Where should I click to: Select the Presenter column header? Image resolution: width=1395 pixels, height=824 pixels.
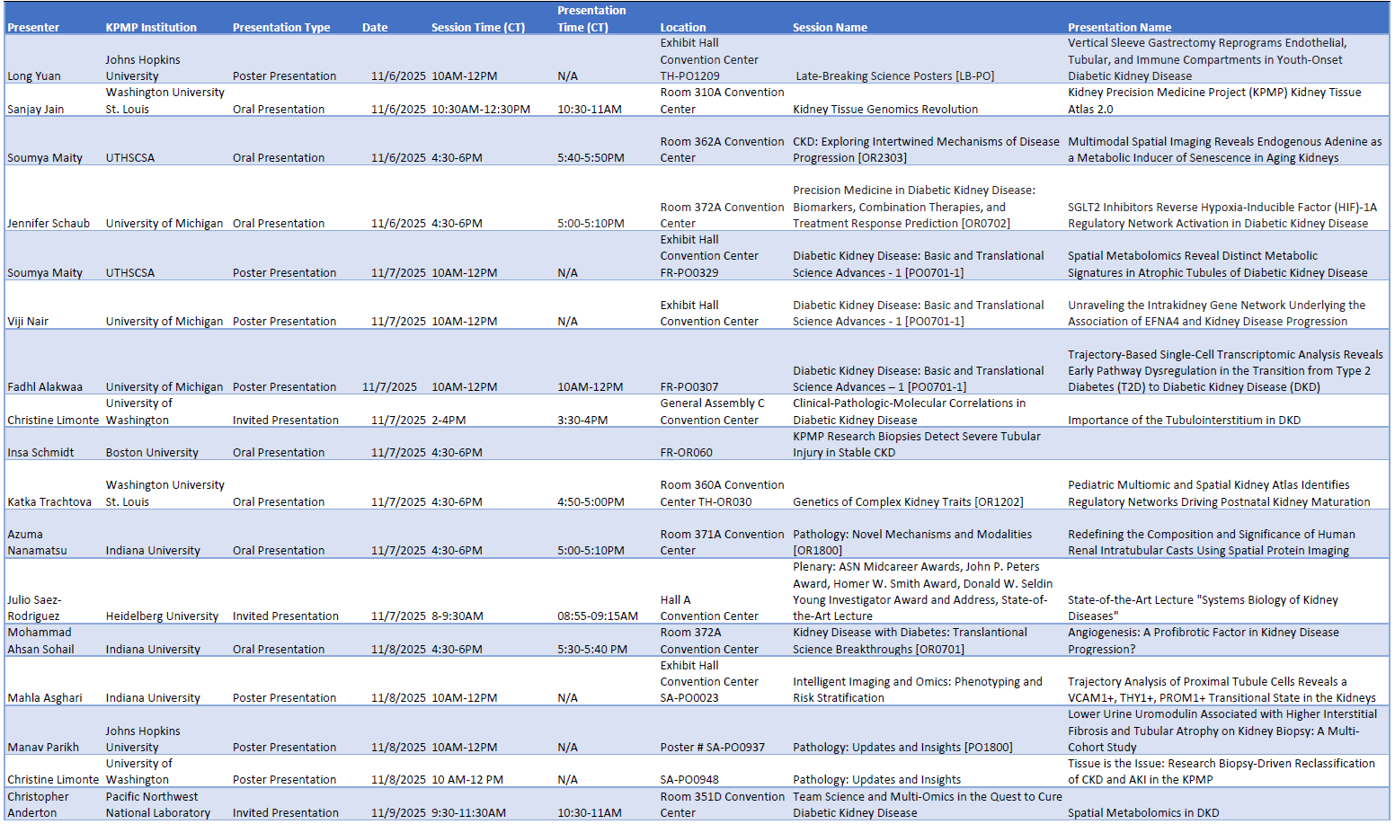[x=33, y=27]
